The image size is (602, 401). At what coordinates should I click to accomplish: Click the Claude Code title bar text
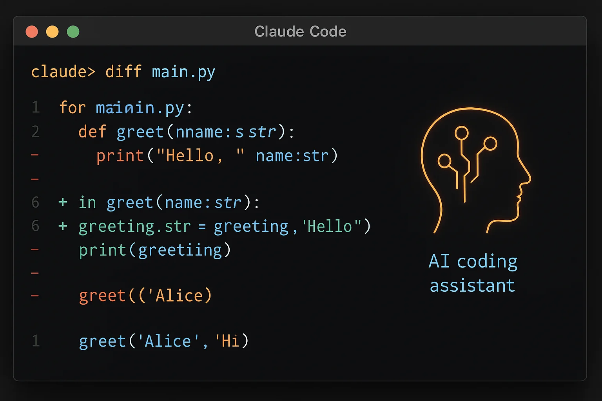coord(300,31)
